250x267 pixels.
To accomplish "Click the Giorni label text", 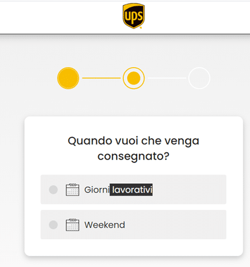I will [x=97, y=190].
